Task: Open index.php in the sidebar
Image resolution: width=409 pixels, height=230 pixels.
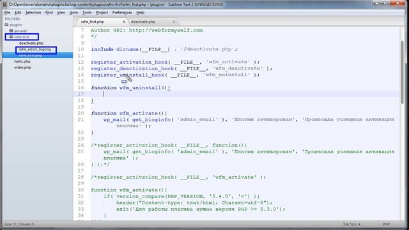Action: click(23, 67)
